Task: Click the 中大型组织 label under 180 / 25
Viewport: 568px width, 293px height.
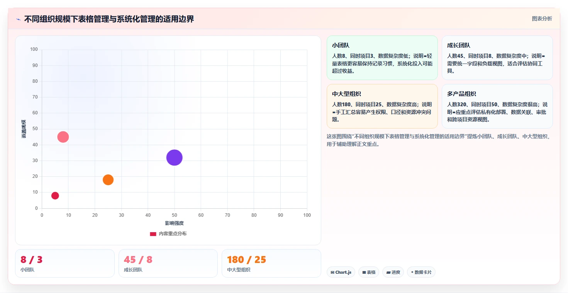Action: [239, 270]
